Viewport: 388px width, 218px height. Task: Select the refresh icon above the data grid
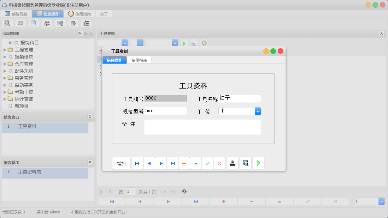[x=204, y=43]
